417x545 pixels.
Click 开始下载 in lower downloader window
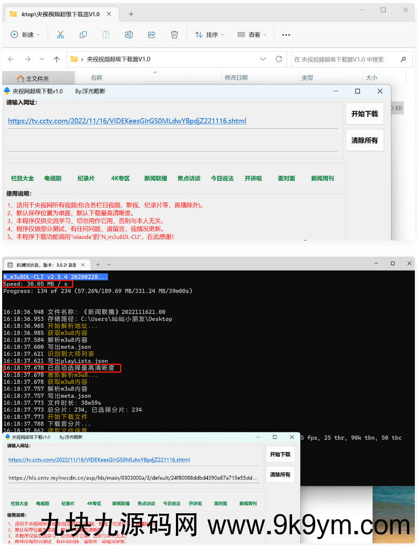tap(280, 454)
